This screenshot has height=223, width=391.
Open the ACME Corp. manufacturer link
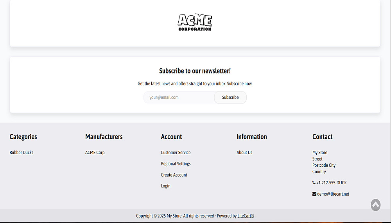point(95,153)
